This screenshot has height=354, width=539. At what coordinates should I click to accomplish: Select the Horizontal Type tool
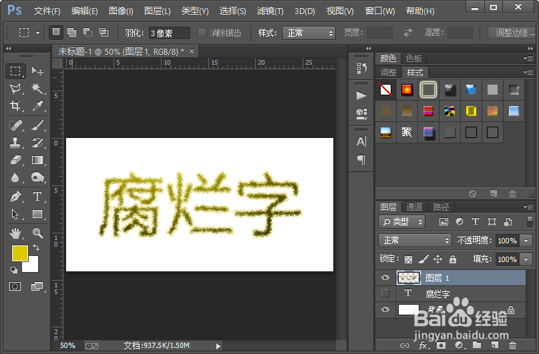tap(37, 197)
